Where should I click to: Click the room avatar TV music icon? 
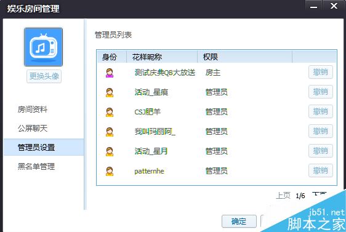pyautogui.click(x=43, y=47)
